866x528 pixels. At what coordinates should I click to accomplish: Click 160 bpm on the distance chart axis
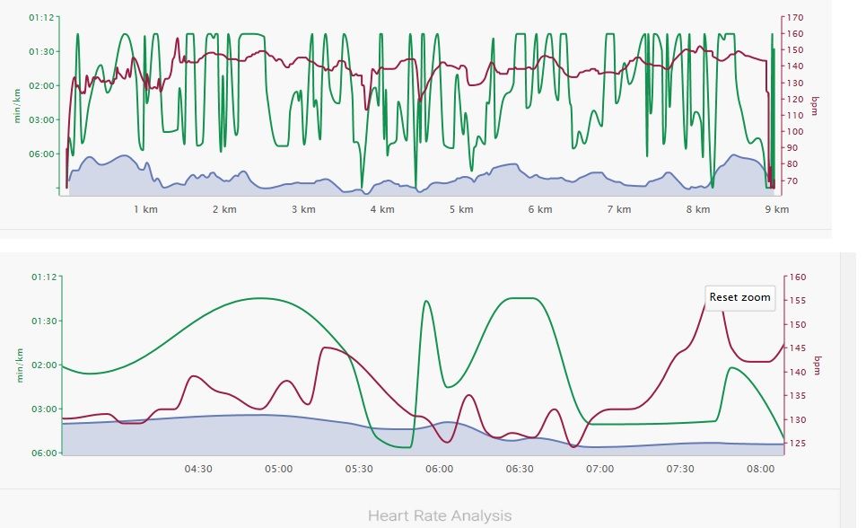click(795, 34)
